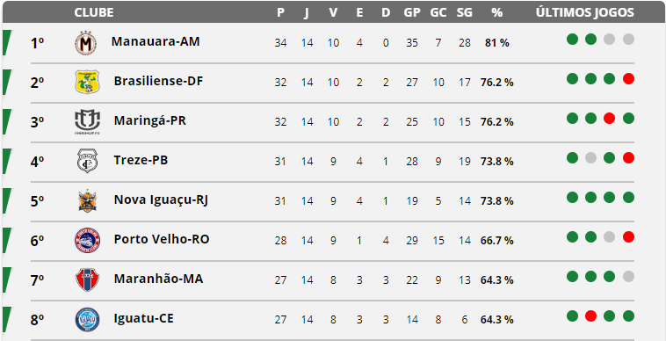
Task: Click the Maringá-PR club crest
Action: pos(87,122)
